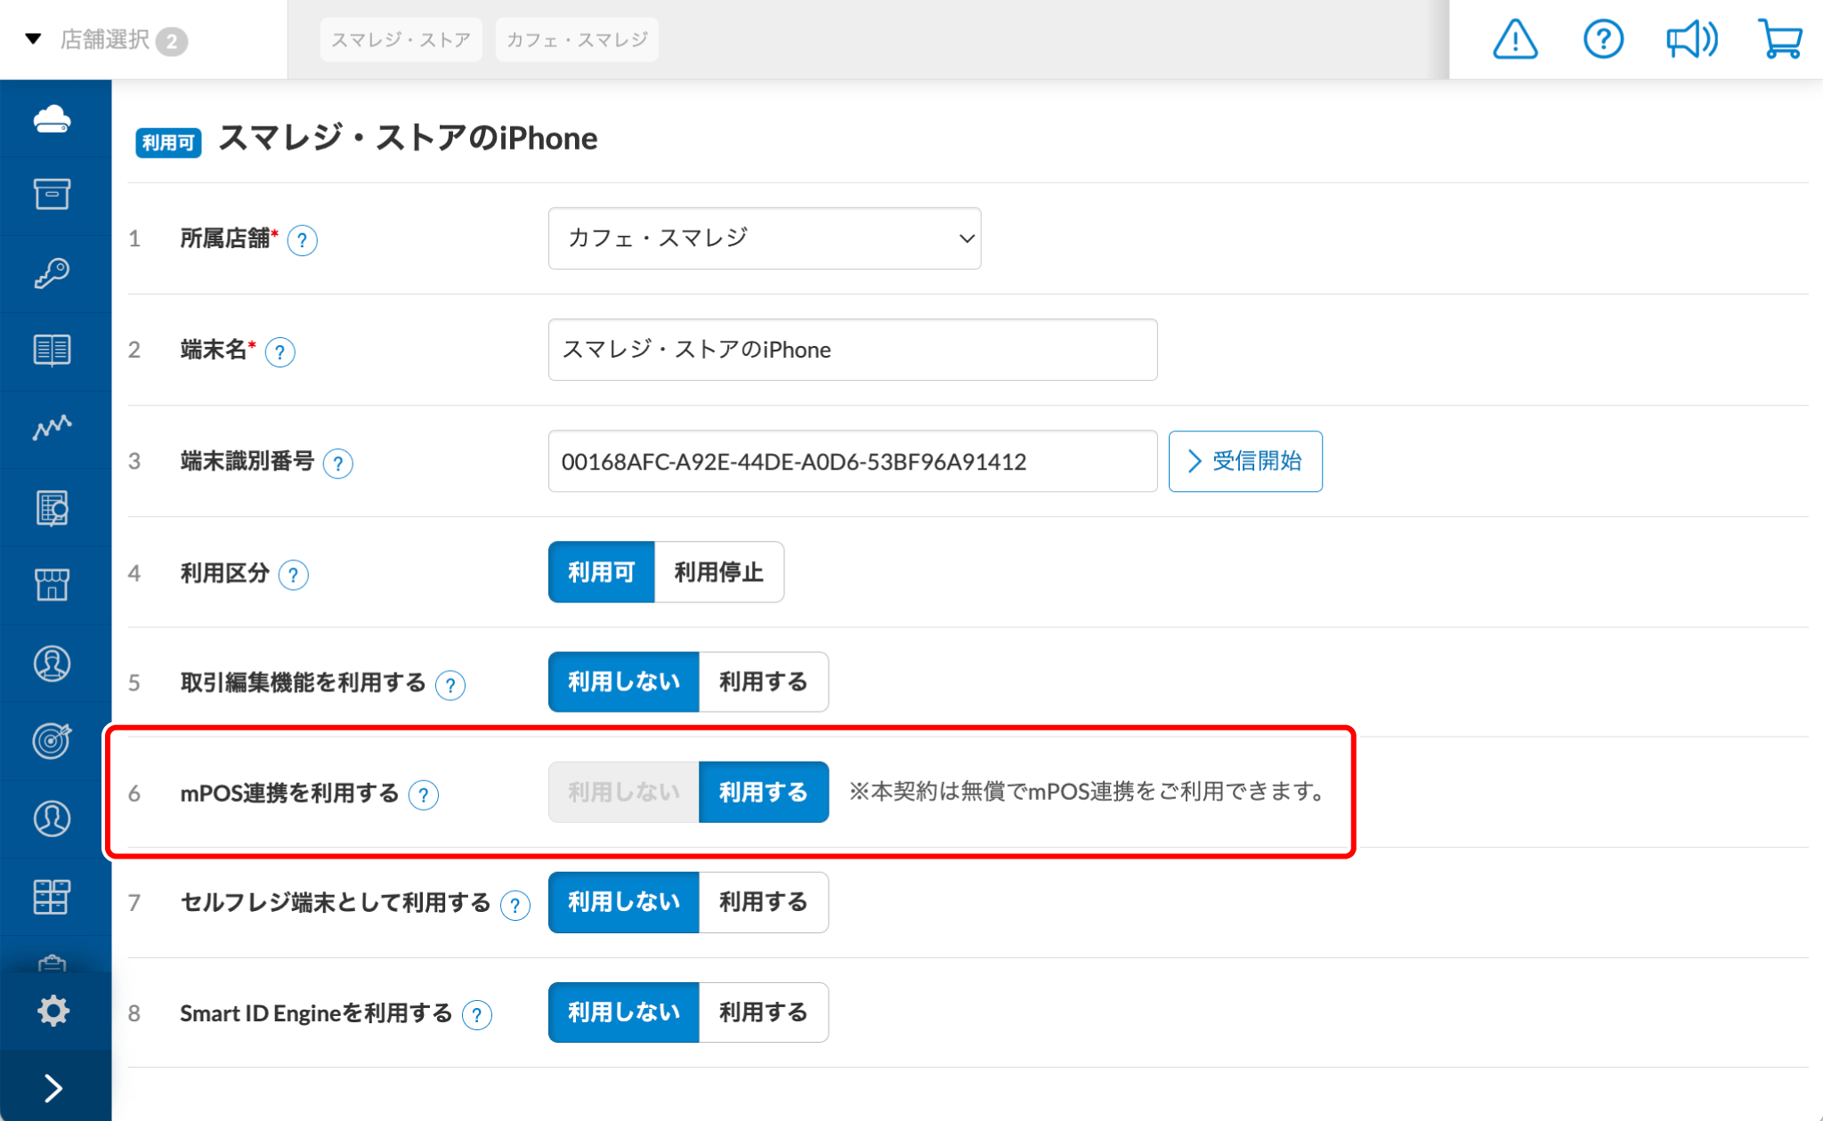Screen dimensions: 1823x1121
Task: Open the line chart analytics sidebar icon
Action: (x=53, y=427)
